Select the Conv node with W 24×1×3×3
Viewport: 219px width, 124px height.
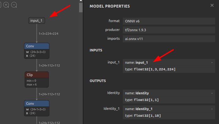37,108
